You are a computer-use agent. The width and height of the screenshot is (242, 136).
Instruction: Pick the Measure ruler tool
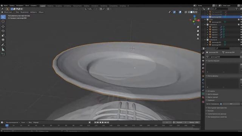click(3, 49)
